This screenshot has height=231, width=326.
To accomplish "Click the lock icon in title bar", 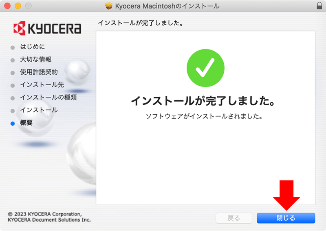I will point(319,6).
